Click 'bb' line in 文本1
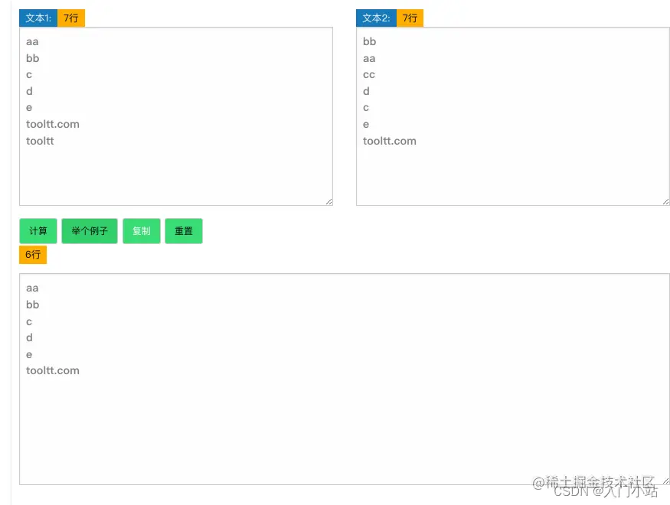The image size is (670, 505). [33, 58]
